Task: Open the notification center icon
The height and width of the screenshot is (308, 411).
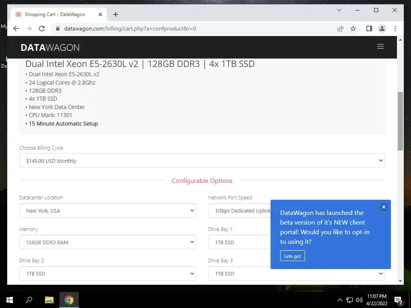Action: pyautogui.click(x=398, y=300)
